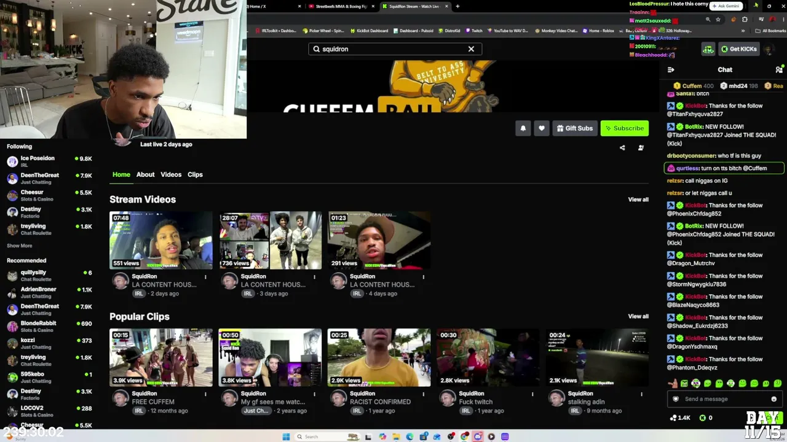Bookmark this page with the star icon
This screenshot has height=442, width=787.
[718, 20]
